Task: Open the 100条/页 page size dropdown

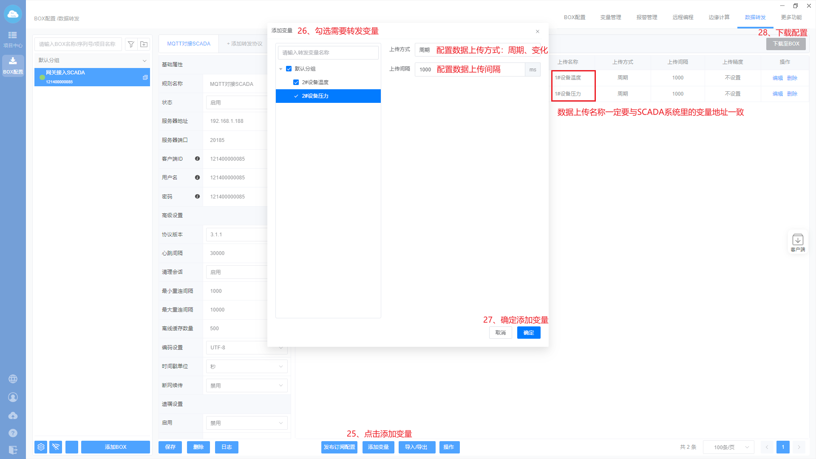Action: click(x=728, y=447)
